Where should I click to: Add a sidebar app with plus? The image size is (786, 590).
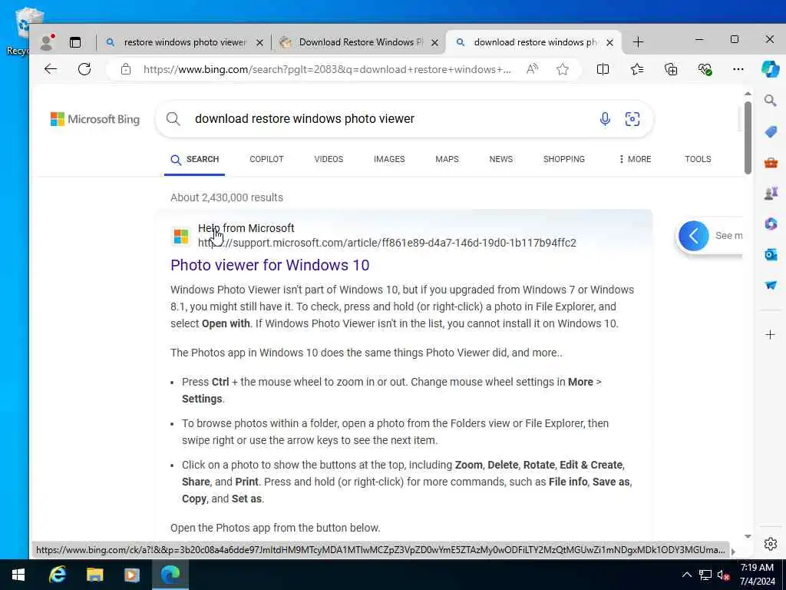771,335
